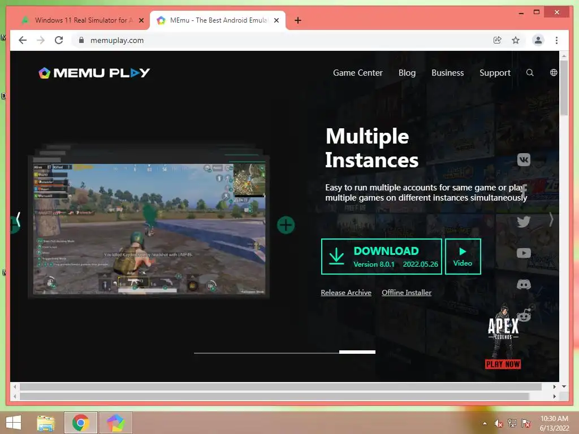Viewport: 579px width, 434px height.
Task: Close the Windows 11 Real Simulator tab
Action: (141, 20)
